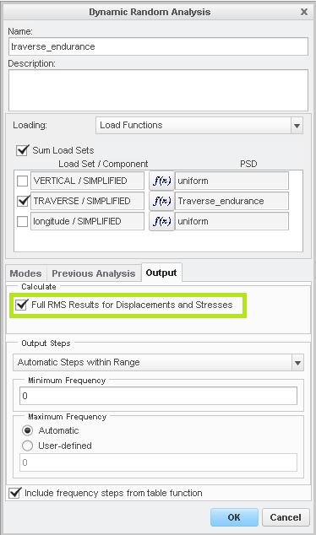Open f(x) function for longitude load set
This screenshot has height=535, width=316.
coord(161,221)
